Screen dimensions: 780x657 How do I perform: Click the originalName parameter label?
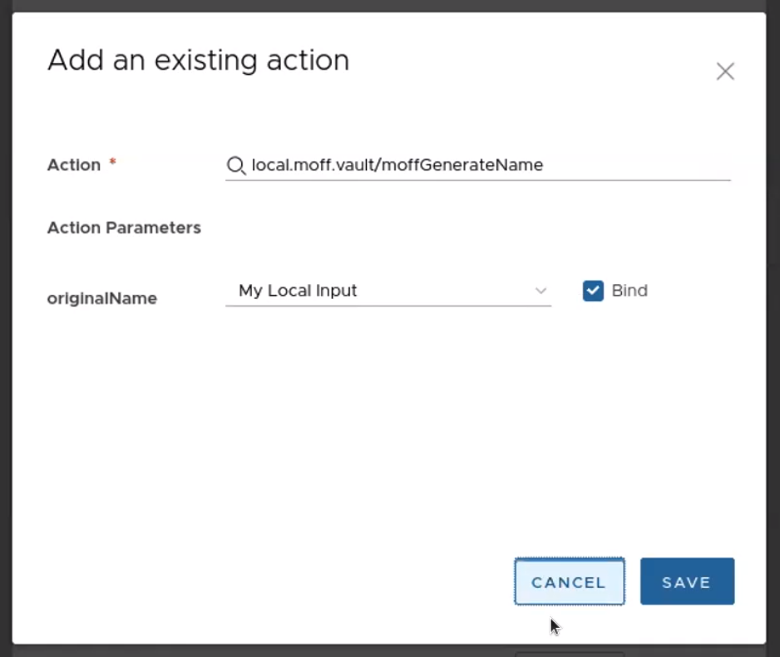[x=101, y=298]
